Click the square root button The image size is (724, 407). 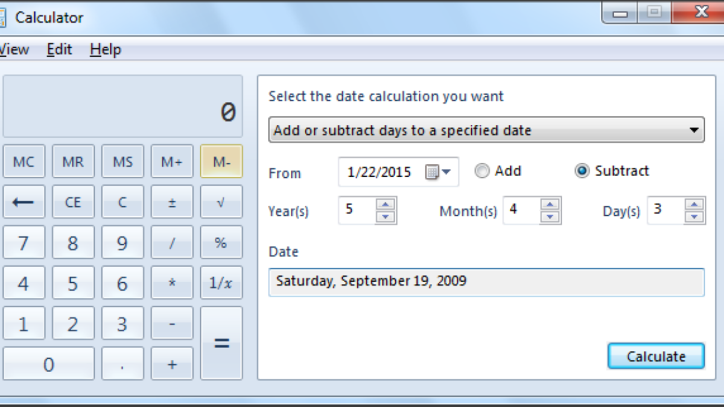221,202
